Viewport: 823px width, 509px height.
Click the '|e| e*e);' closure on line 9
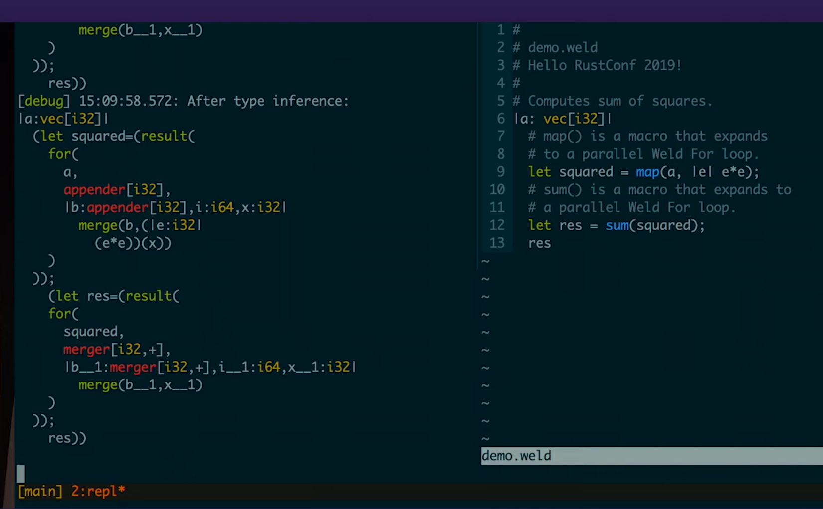click(x=726, y=172)
